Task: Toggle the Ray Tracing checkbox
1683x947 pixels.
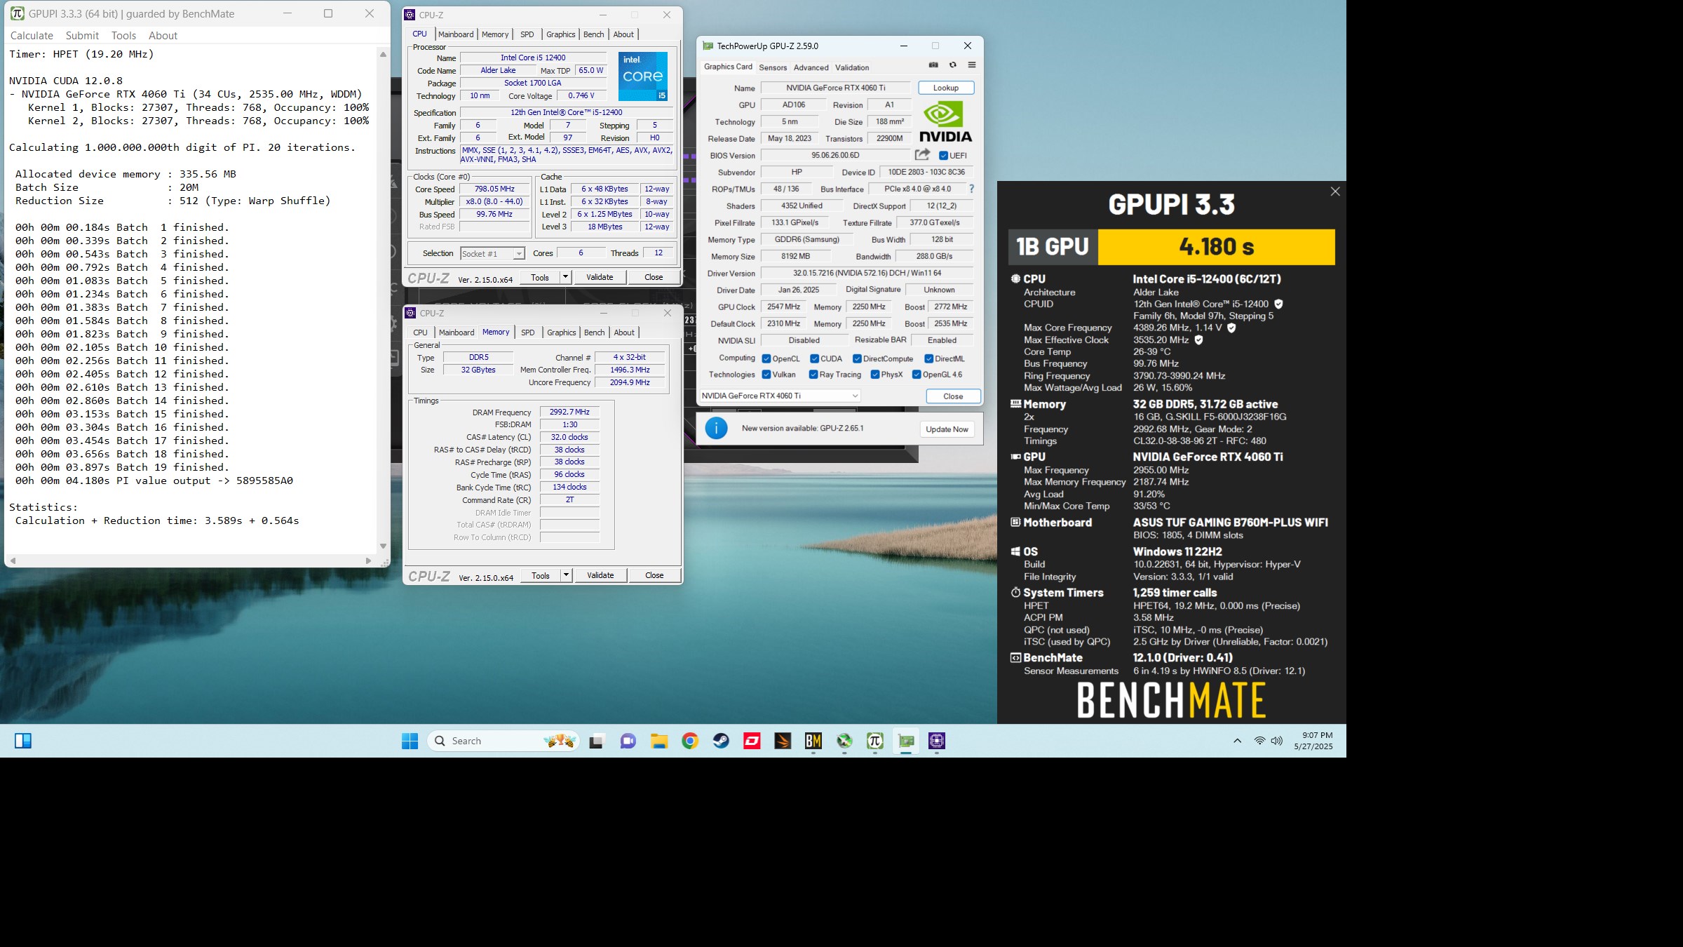Action: [813, 375]
